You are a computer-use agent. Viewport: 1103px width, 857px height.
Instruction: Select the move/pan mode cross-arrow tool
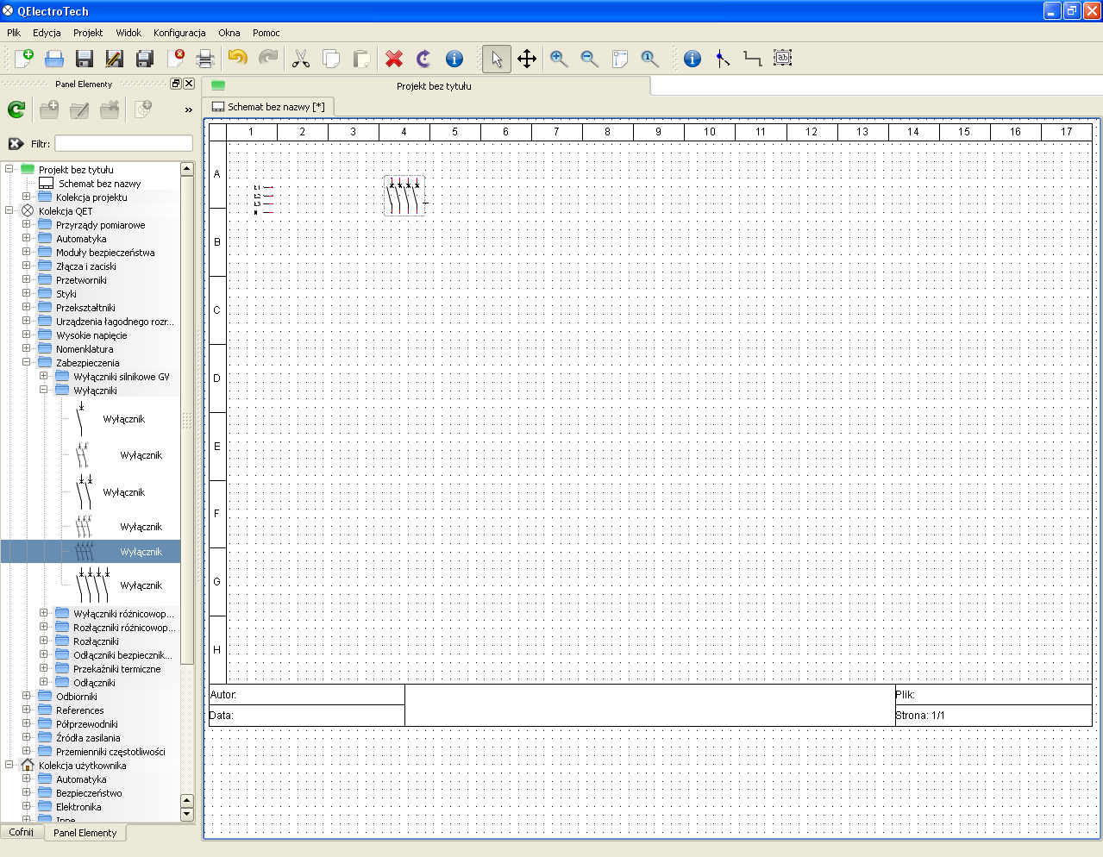(x=527, y=59)
